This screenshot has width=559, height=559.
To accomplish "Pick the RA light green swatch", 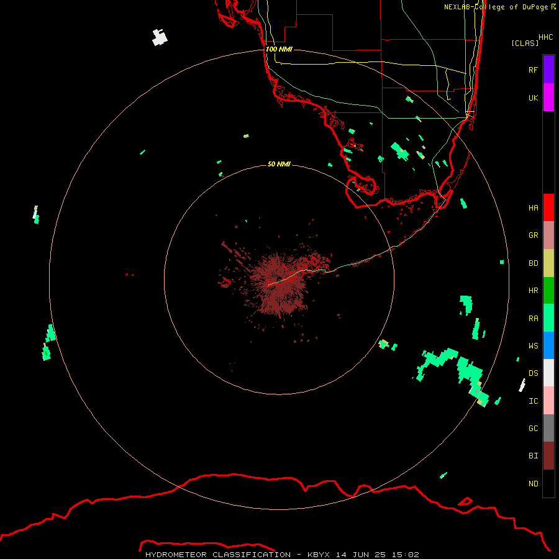I will tap(548, 318).
